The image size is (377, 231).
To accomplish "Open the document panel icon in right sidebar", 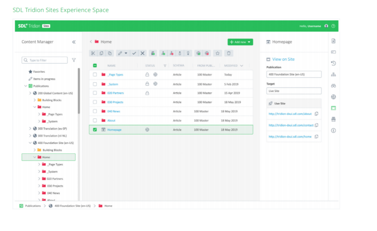I will point(334,41).
